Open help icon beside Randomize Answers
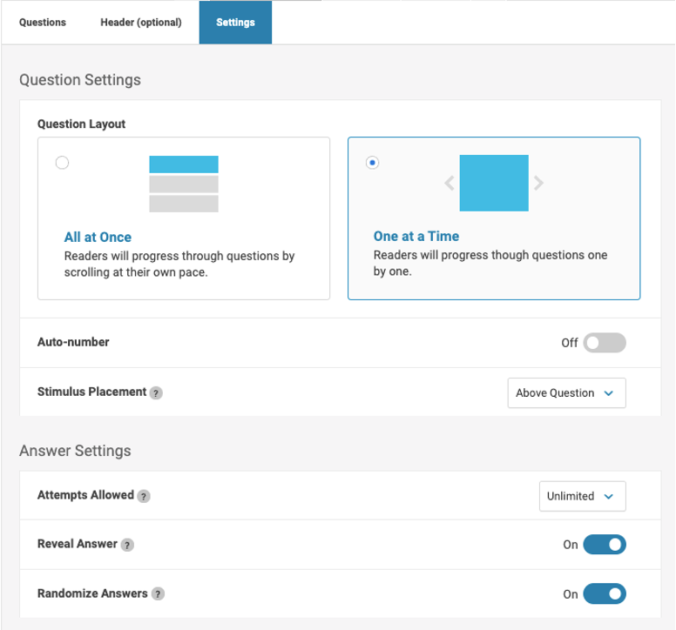The height and width of the screenshot is (630, 676). [158, 594]
